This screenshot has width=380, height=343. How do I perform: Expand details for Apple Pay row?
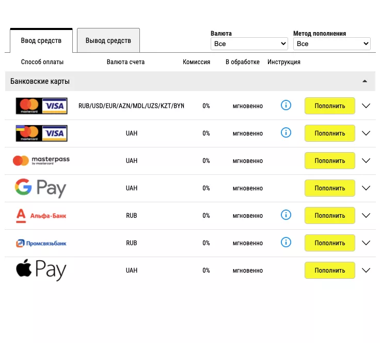pos(366,270)
